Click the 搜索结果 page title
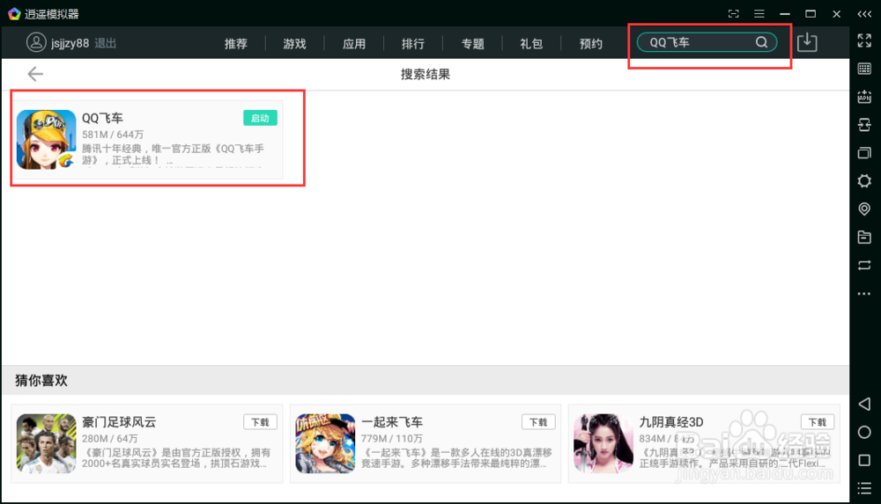The width and height of the screenshot is (881, 504). pyautogui.click(x=426, y=74)
